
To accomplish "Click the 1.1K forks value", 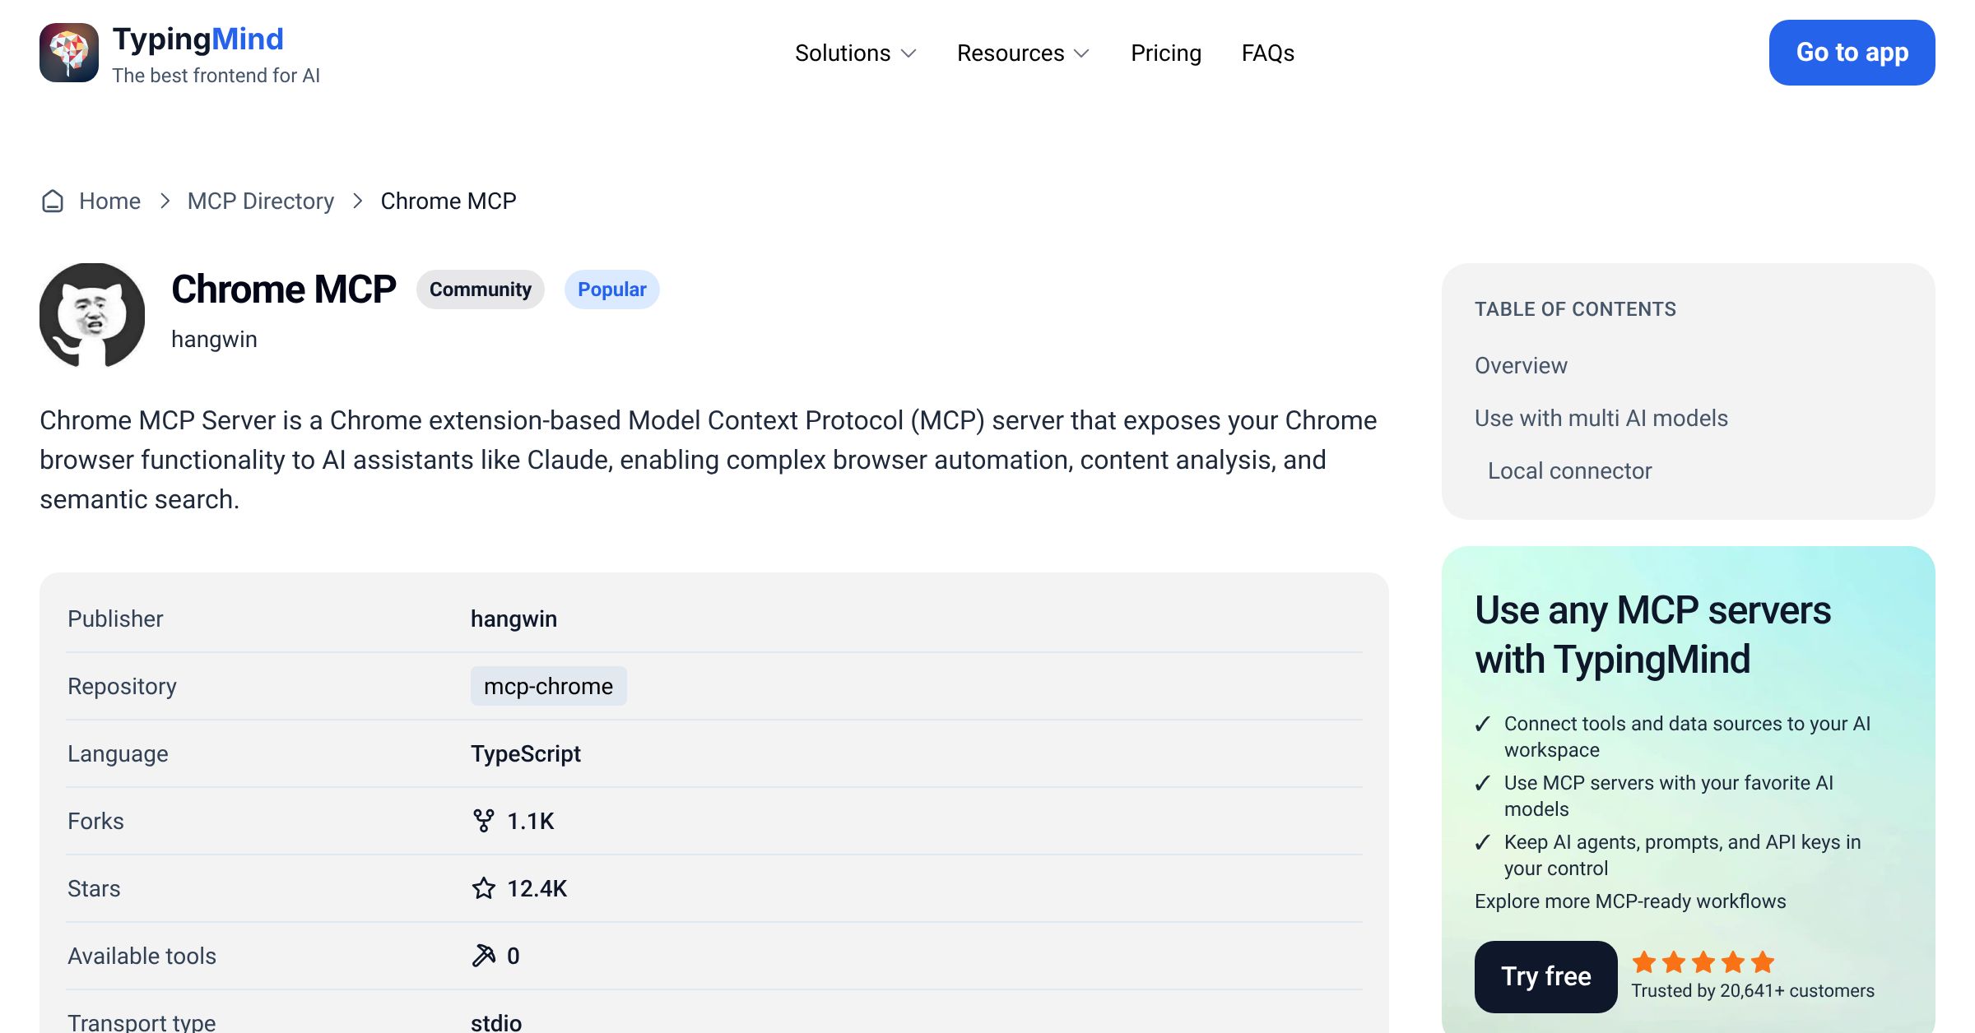I will pos(531,821).
